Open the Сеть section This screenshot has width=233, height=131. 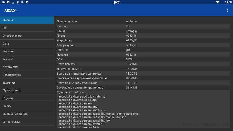coord(27,43)
